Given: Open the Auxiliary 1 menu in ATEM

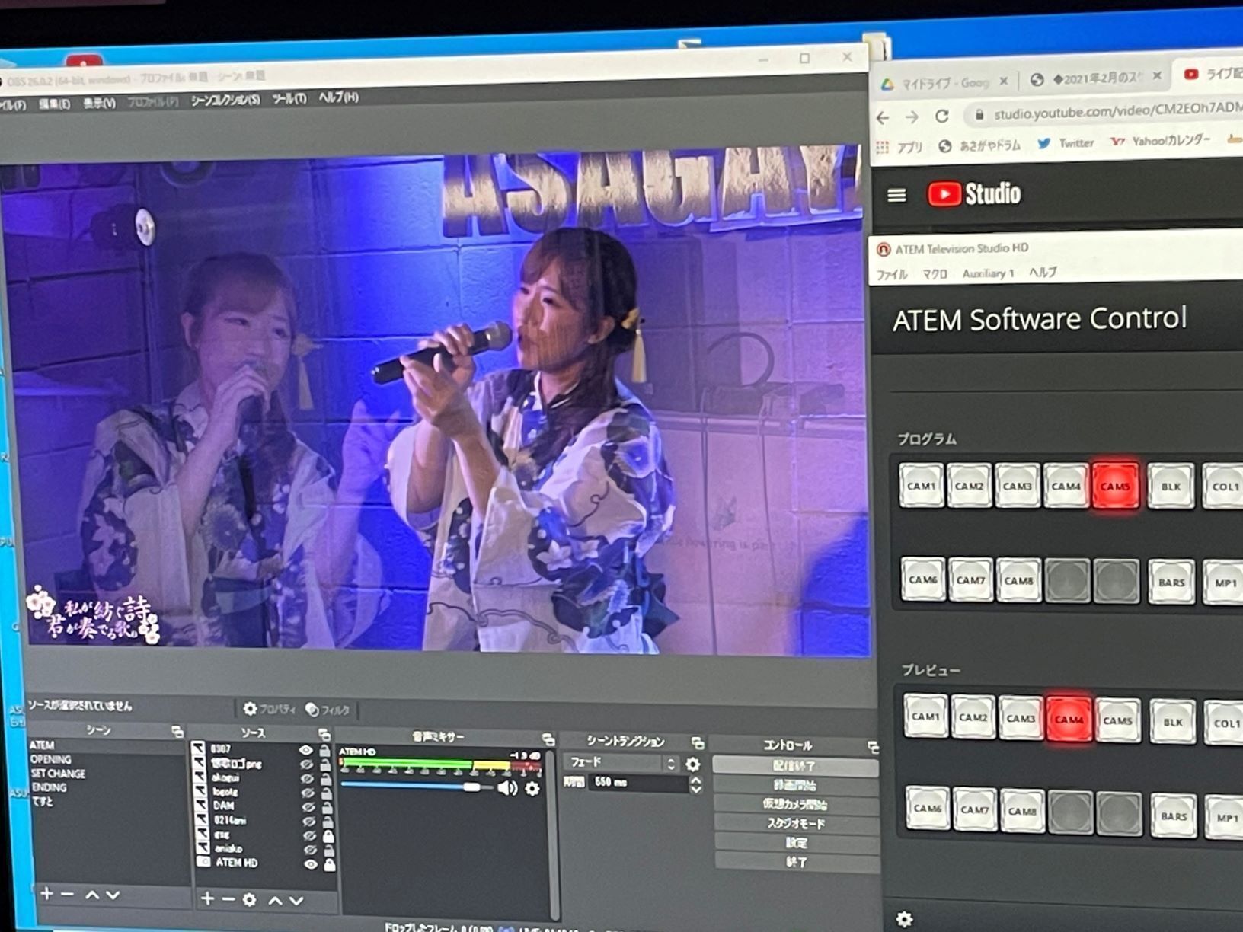Looking at the screenshot, I should 987,273.
